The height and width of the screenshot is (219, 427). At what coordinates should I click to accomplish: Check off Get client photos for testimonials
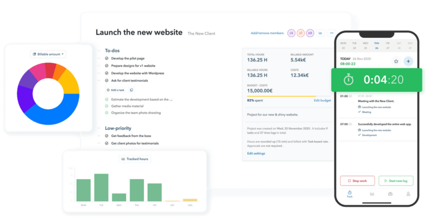107,143
